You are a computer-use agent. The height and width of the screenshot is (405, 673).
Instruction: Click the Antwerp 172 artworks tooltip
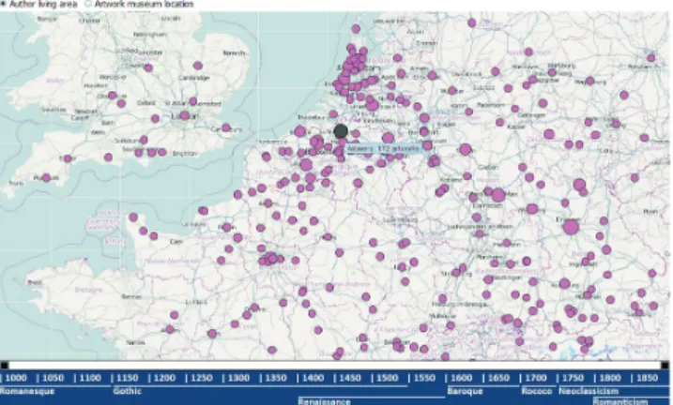pos(383,149)
